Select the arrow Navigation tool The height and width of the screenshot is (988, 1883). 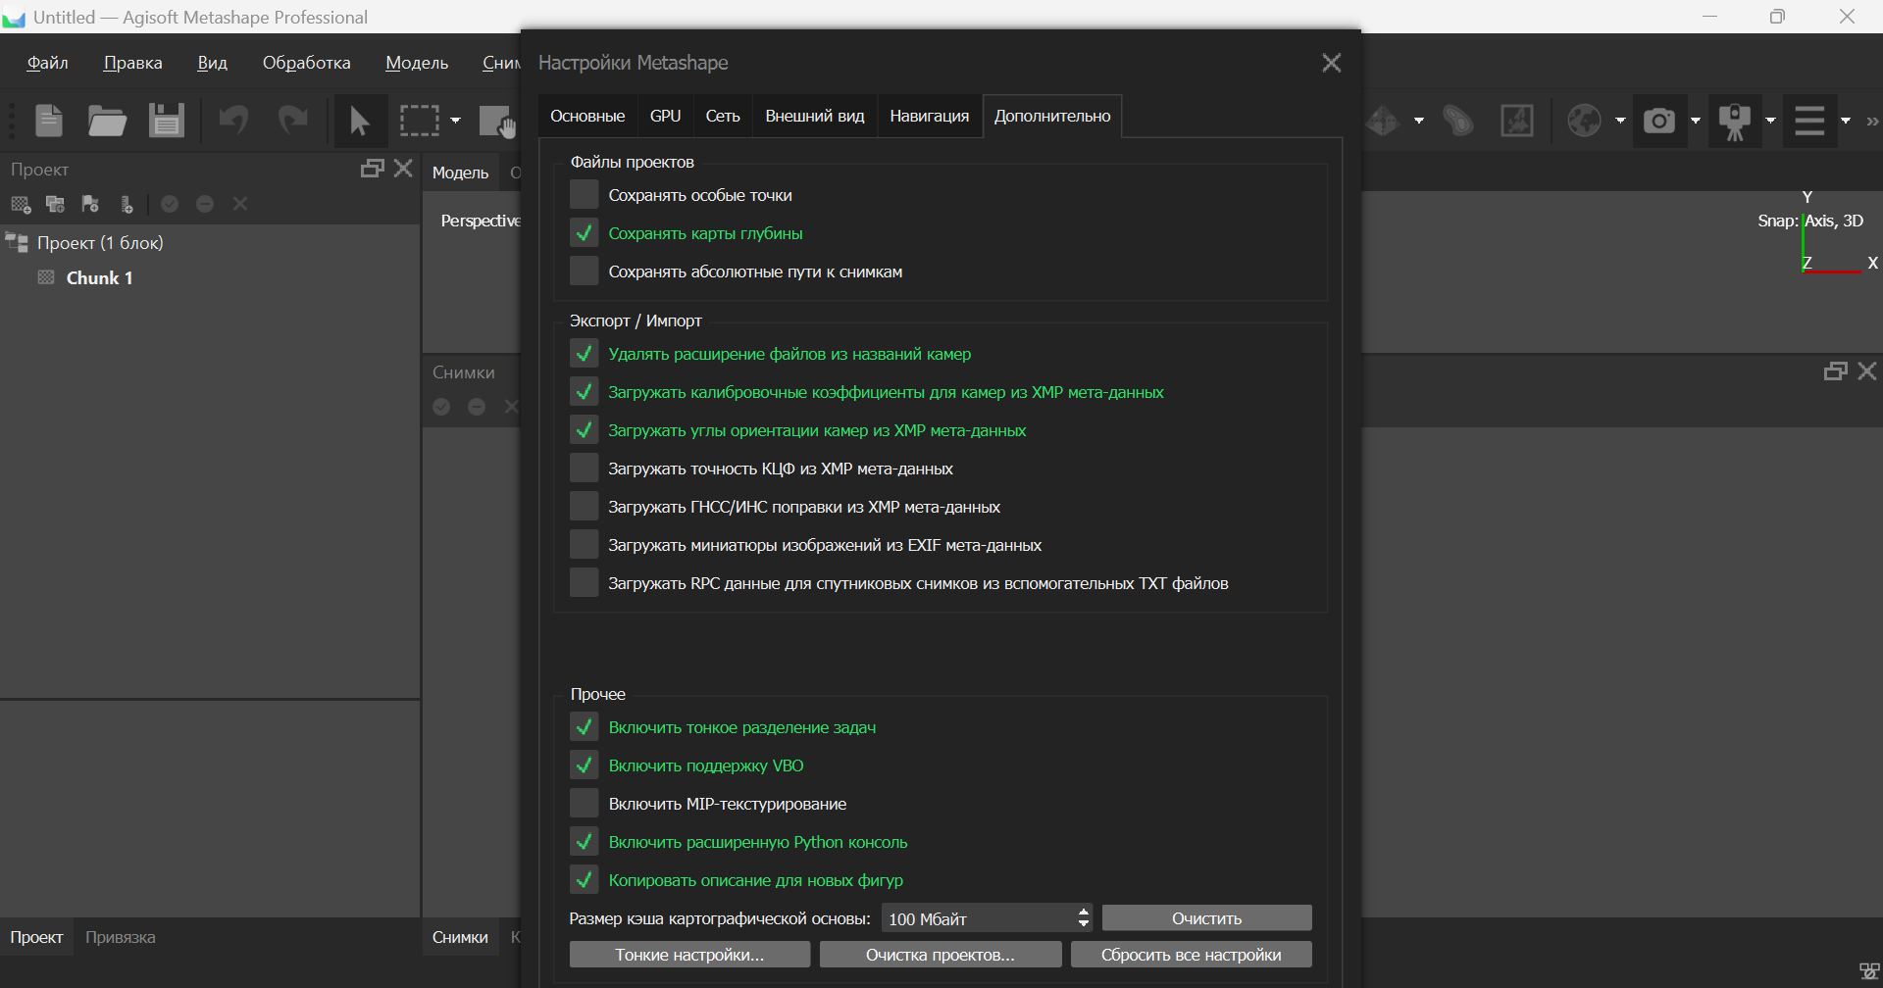pos(359,121)
